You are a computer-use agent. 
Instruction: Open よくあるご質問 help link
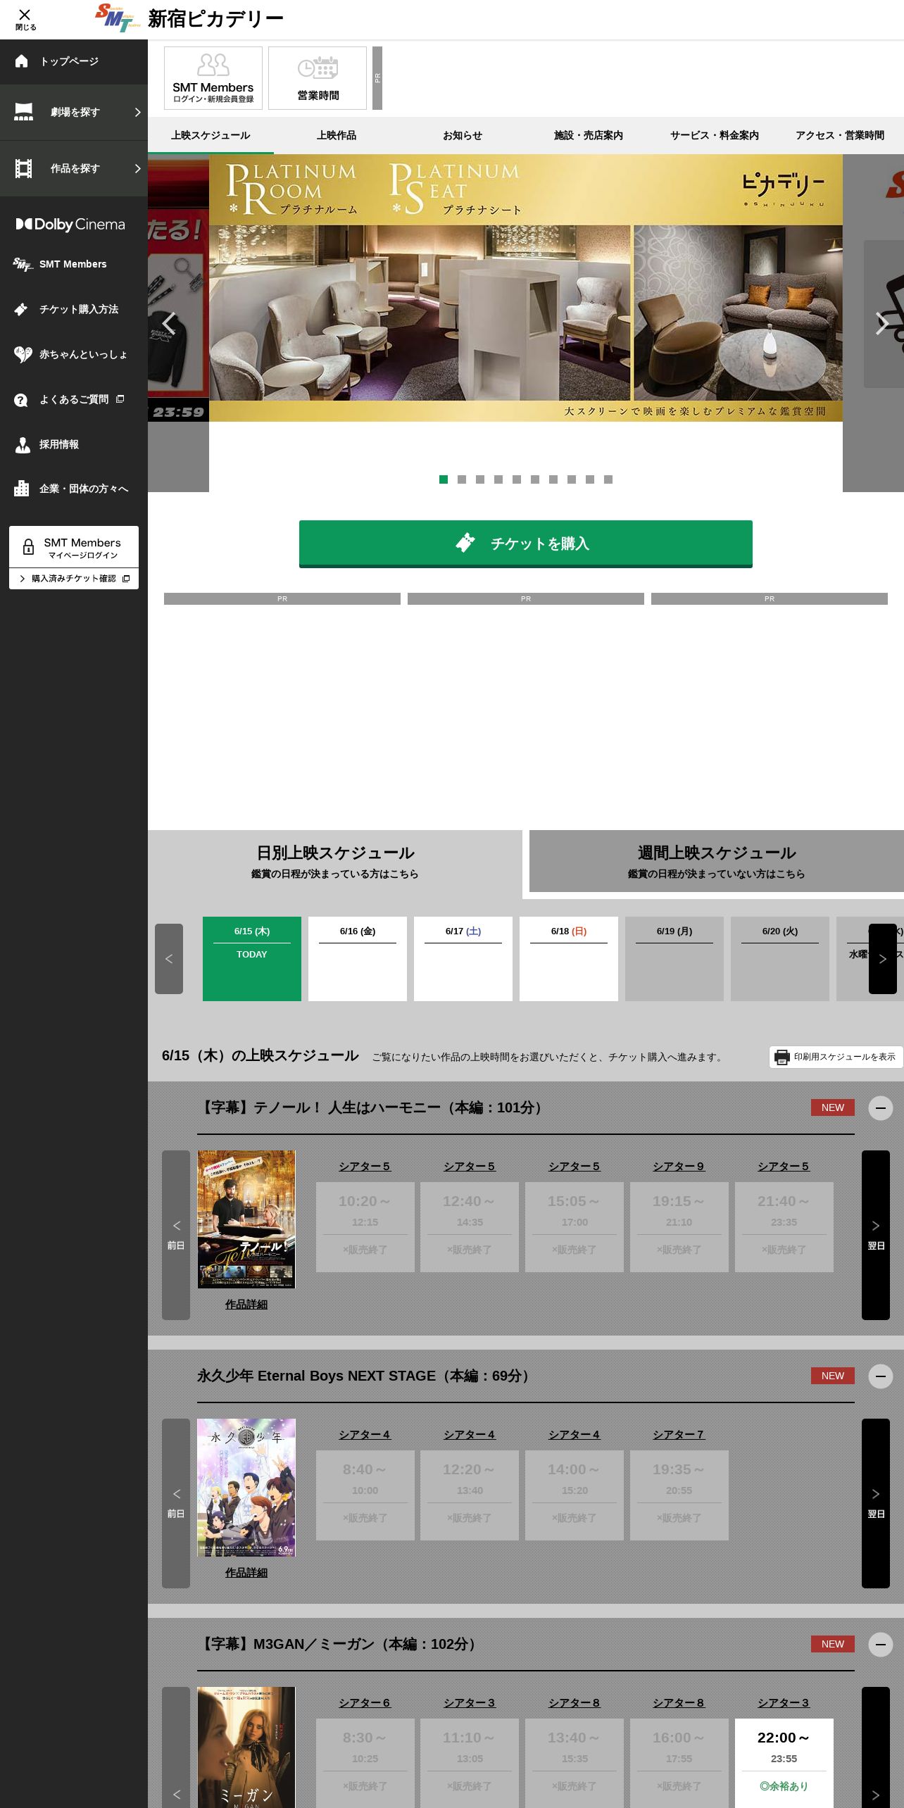coord(74,399)
